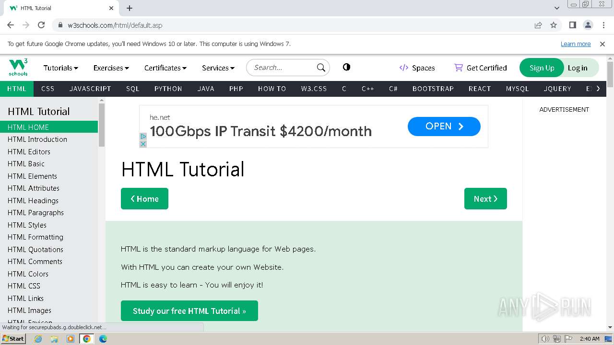The height and width of the screenshot is (345, 614).
Task: Expand the Tutorials dropdown
Action: [x=61, y=68]
